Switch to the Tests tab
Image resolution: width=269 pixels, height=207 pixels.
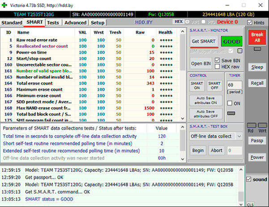tap(53, 23)
